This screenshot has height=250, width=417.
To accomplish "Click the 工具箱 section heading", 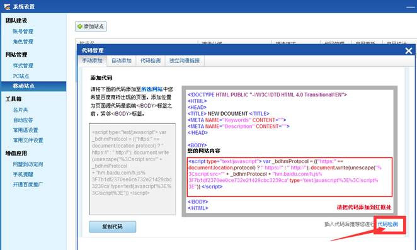I will 13,99.
